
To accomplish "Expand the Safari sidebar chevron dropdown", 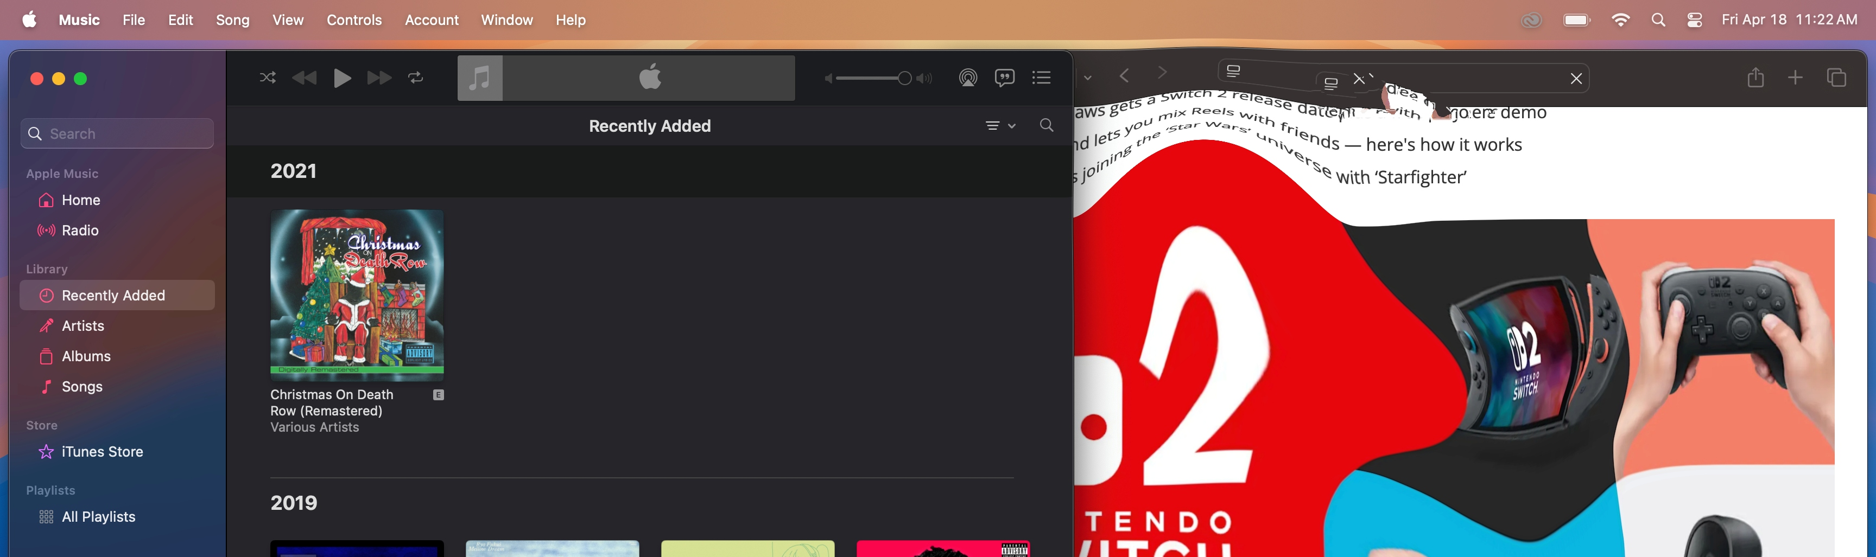I will click(x=1088, y=77).
